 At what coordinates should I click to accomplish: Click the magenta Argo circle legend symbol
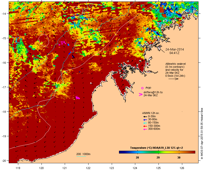click(x=142, y=88)
